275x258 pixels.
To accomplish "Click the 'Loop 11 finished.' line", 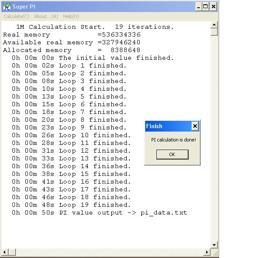I will tap(71, 143).
